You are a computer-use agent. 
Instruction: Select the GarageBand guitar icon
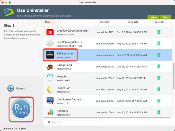coord(50,66)
